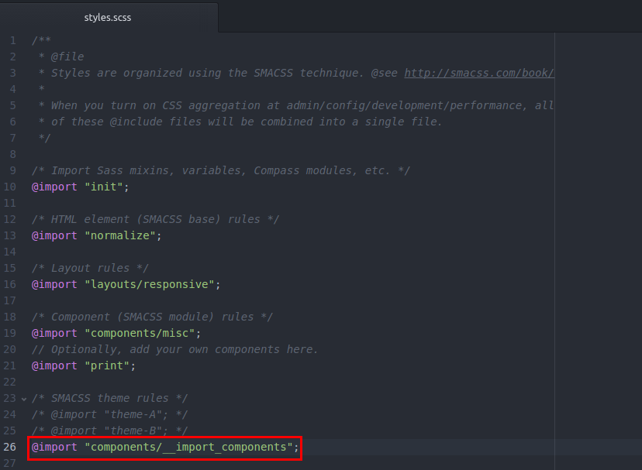Click the '@import "layouts/responsive";' line
Image resolution: width=642 pixels, height=470 pixels.
(x=126, y=284)
